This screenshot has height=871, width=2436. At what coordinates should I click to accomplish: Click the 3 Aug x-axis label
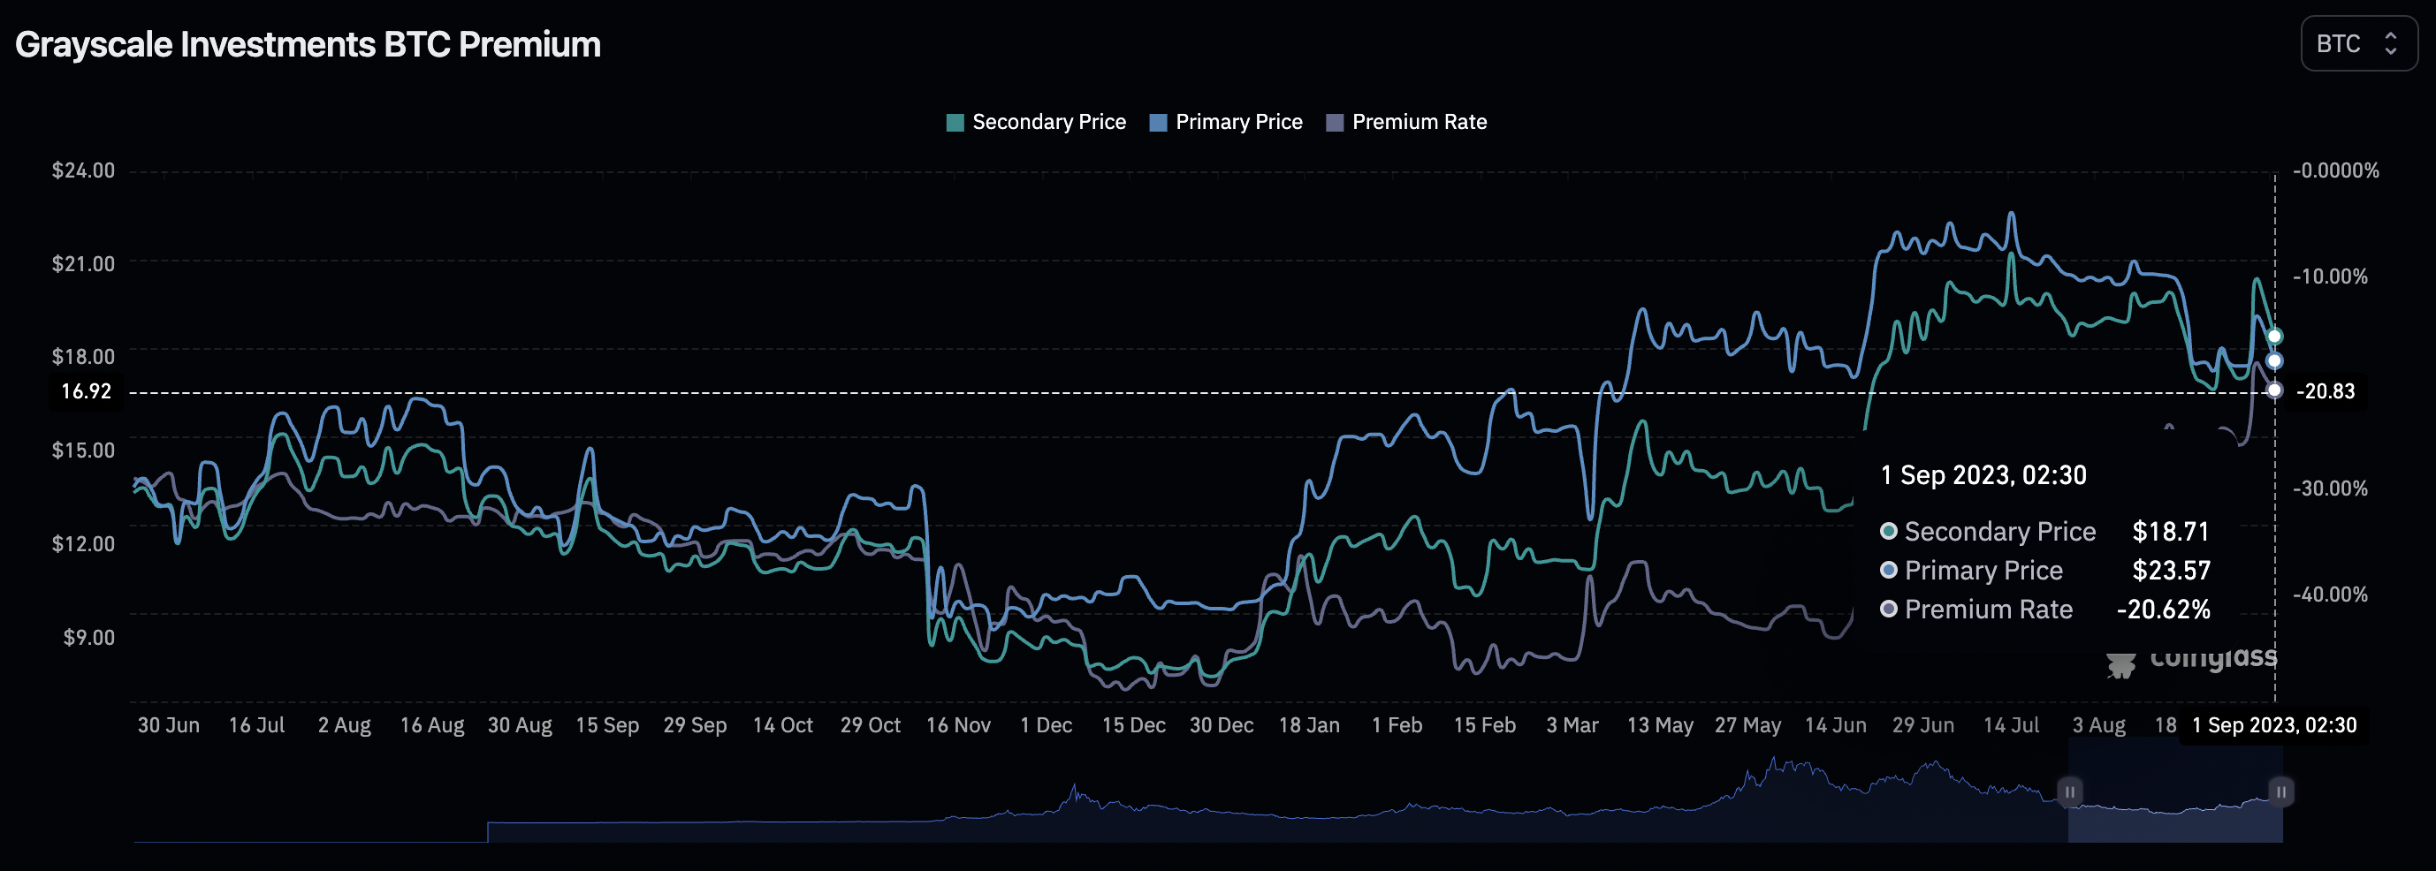point(2098,725)
